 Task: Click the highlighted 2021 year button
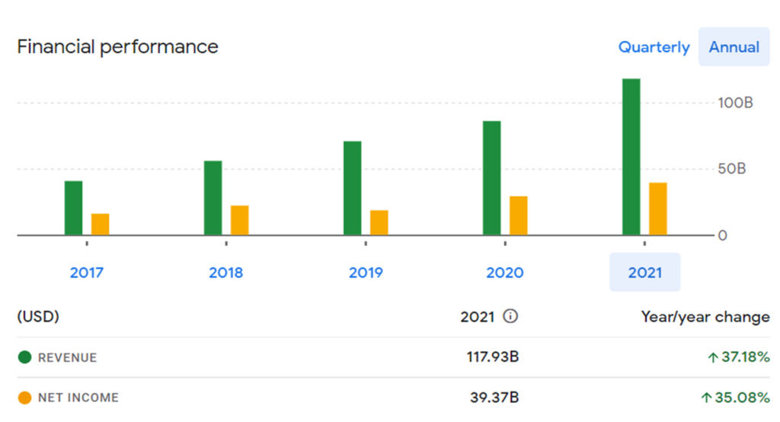click(644, 272)
